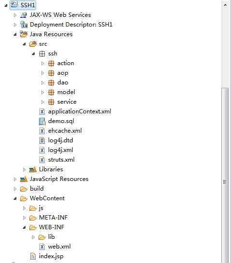Click the JavaScript Resources icon
The height and width of the screenshot is (263, 231).
tap(24, 179)
